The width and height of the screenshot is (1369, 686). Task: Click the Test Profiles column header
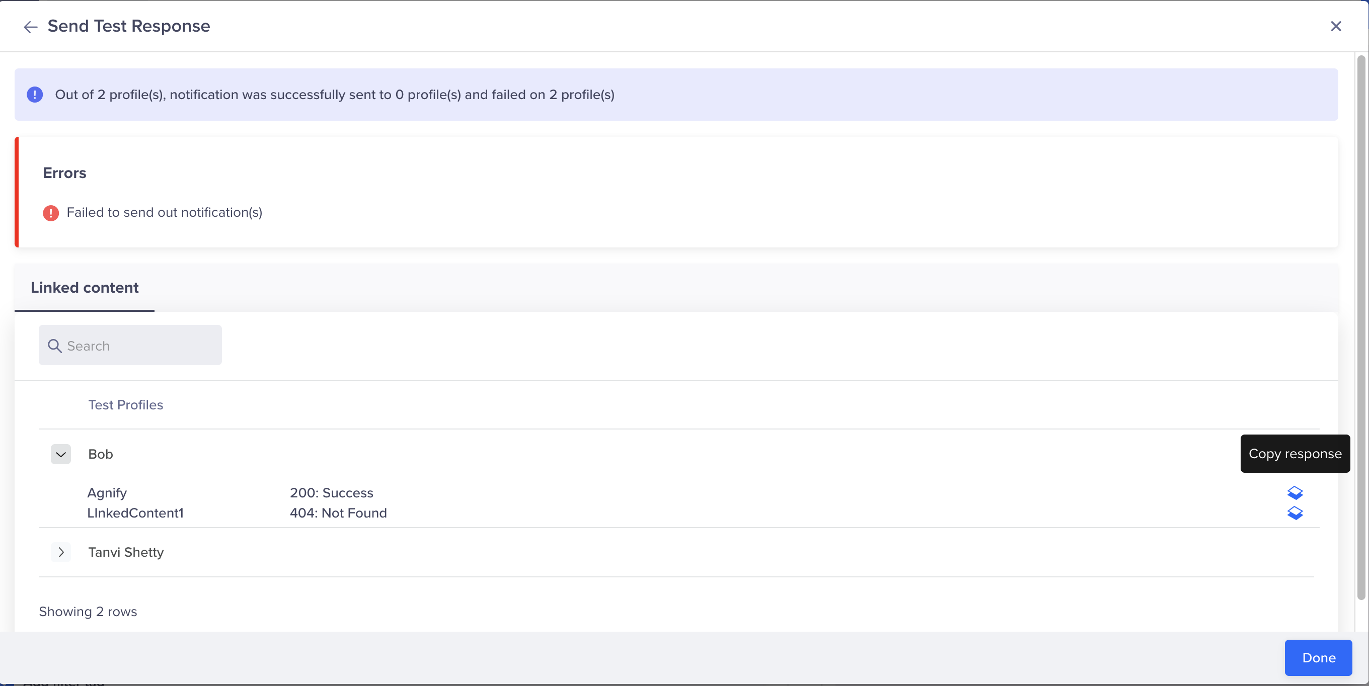(x=125, y=404)
